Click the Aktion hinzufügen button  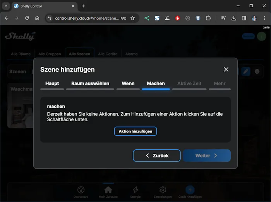pyautogui.click(x=135, y=131)
